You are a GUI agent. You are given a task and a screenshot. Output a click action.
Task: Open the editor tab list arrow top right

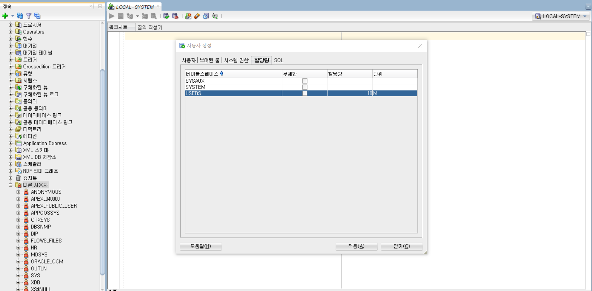[x=588, y=7]
